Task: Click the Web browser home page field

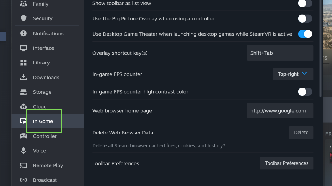Action: 280,111
